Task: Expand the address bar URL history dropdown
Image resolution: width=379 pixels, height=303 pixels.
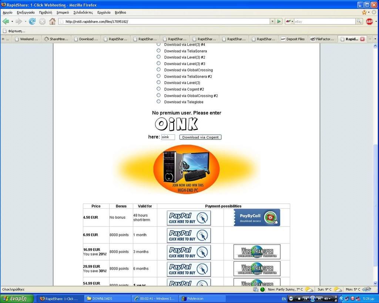Action: (x=272, y=21)
